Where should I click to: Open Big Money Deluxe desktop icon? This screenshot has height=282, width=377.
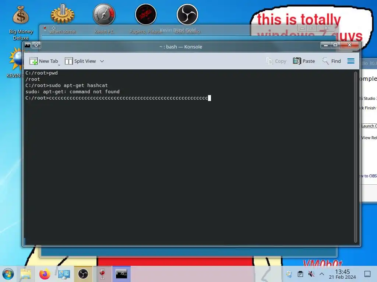tap(21, 23)
